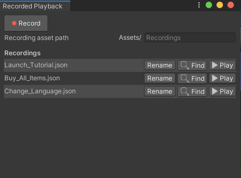Select the Change_Language.json file name
This screenshot has height=178, width=241.
(40, 91)
